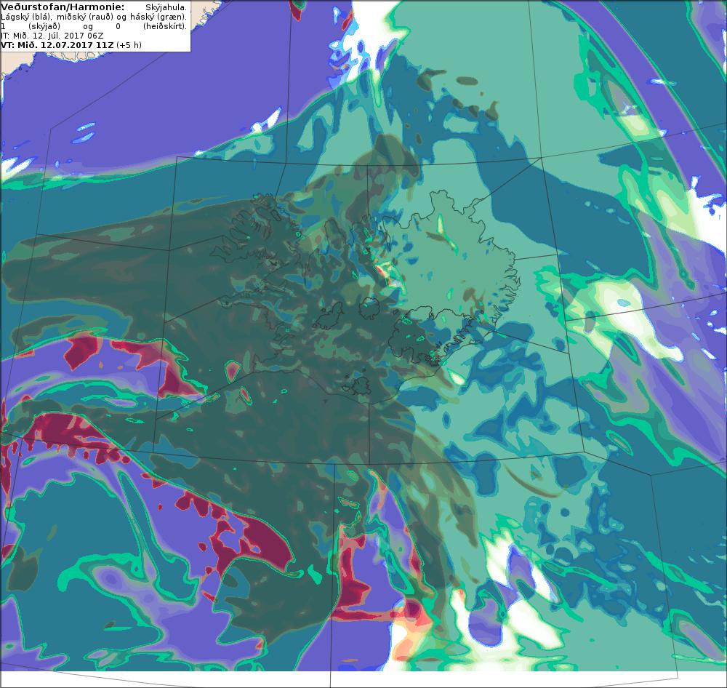Viewport: 727px width, 688px height.
Task: Click the "Veðurstofan/Harmonie:" title text
Action: coord(63,7)
